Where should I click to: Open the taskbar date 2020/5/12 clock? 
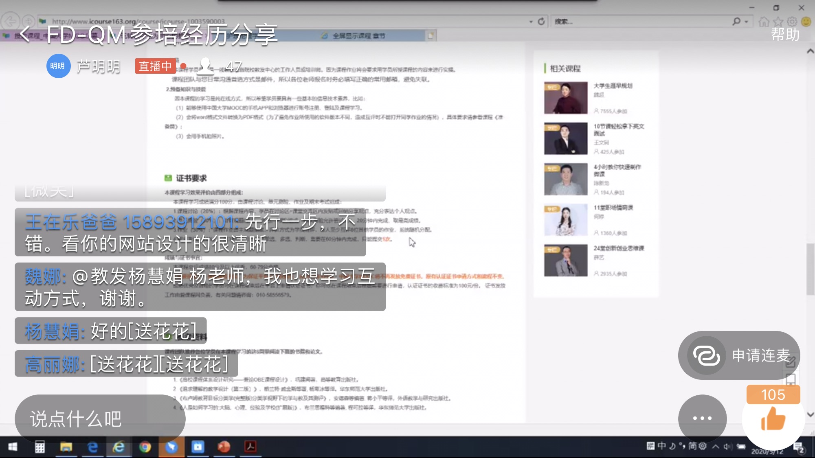767,451
